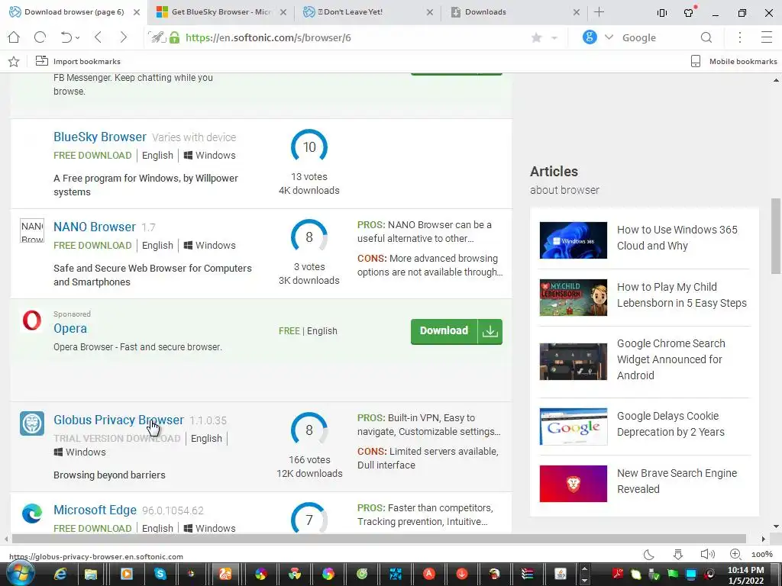Click the download manager icon in the status bar
782x586 pixels.
(x=678, y=555)
